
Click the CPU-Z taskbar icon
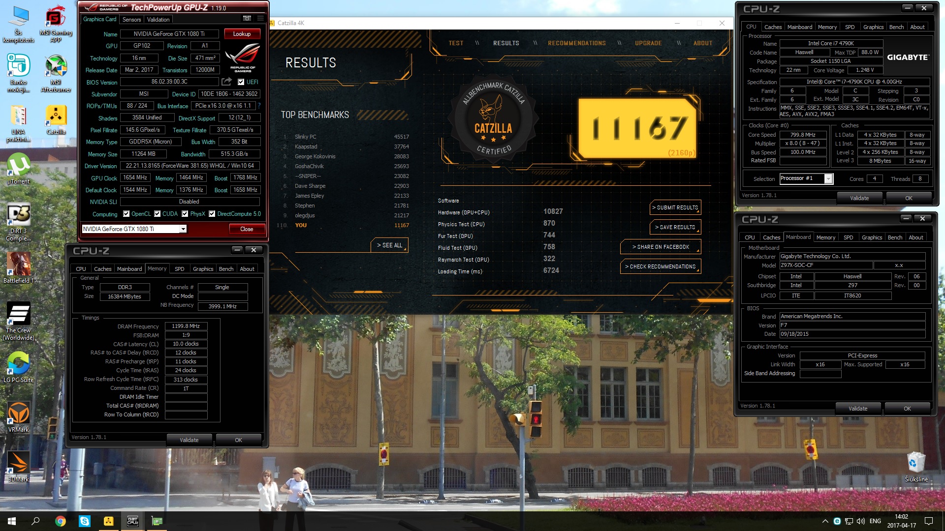click(133, 521)
